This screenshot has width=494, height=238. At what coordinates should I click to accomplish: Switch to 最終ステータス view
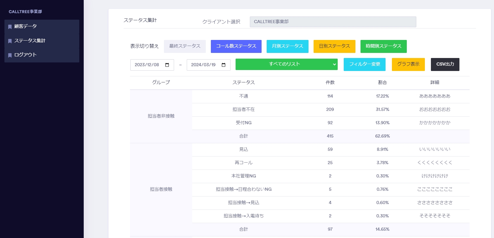point(185,46)
